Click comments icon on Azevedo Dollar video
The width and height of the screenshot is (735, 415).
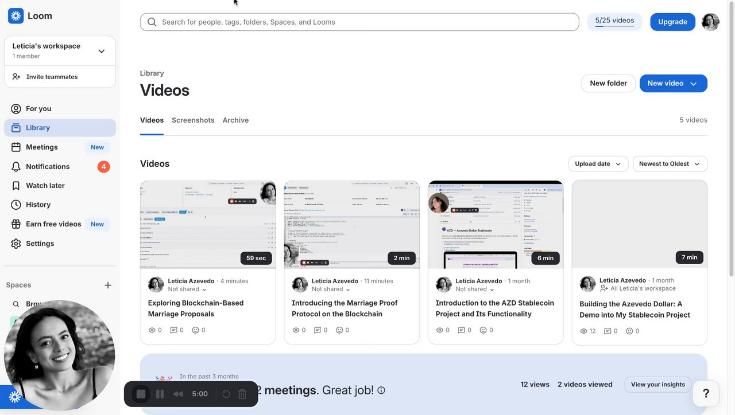(608, 331)
